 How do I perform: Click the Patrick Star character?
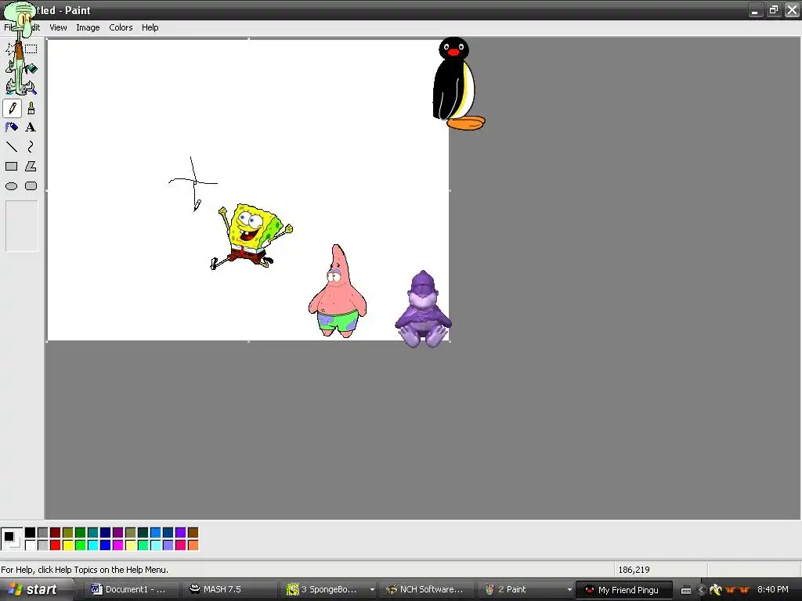point(338,291)
